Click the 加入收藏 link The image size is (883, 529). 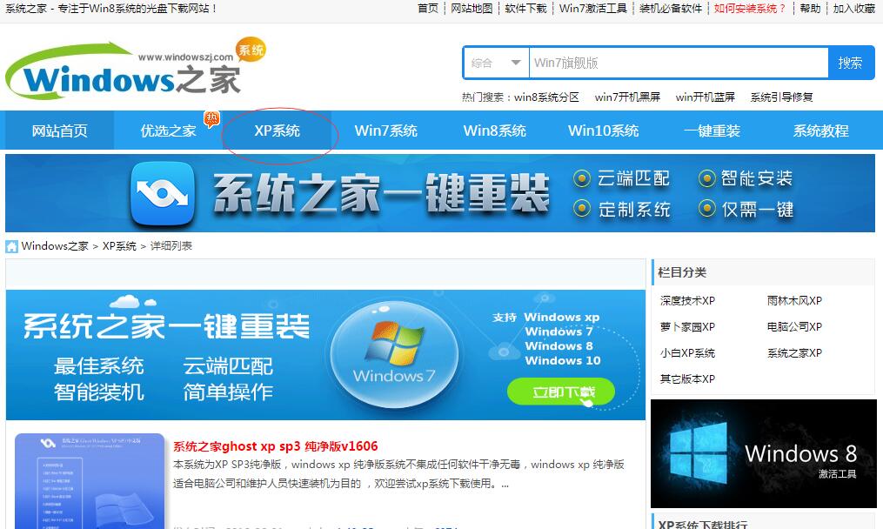(853, 9)
